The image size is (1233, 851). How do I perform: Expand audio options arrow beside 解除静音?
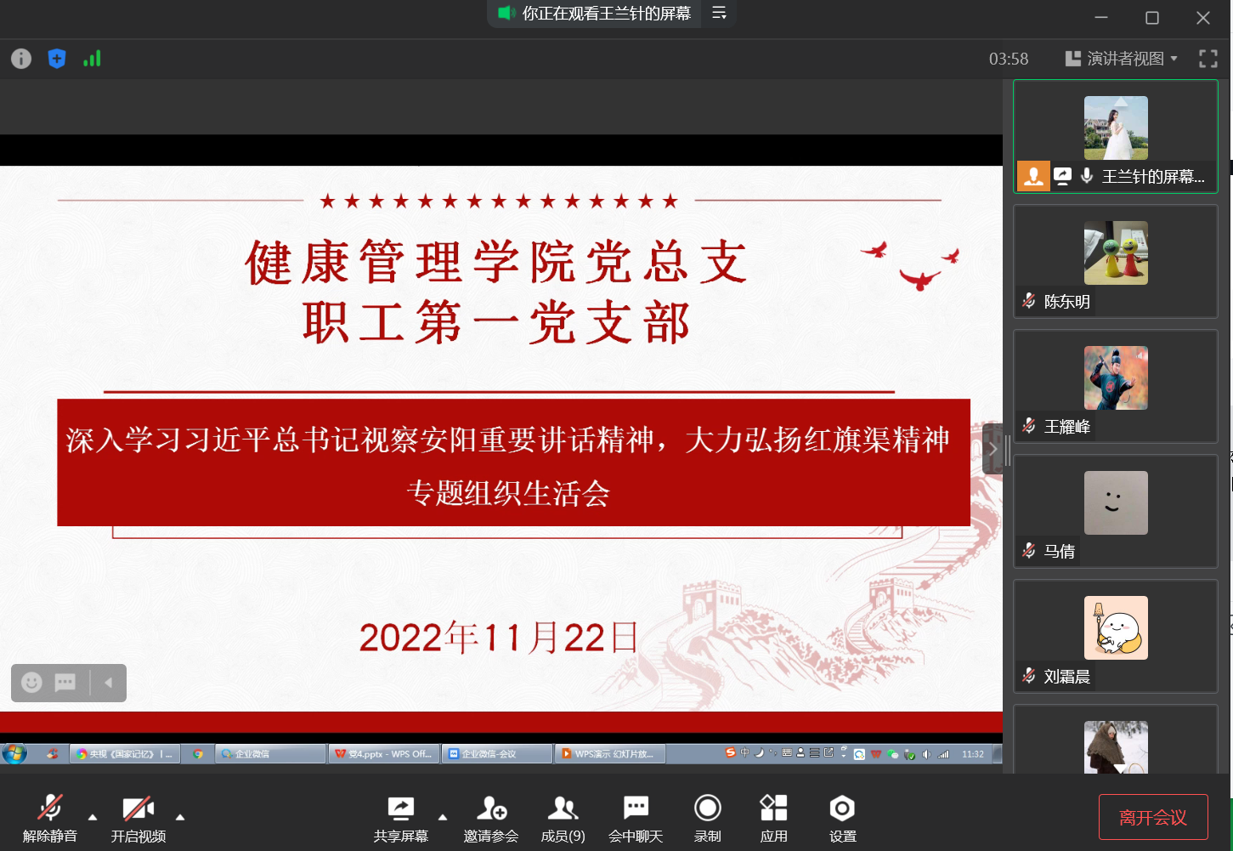click(x=93, y=817)
